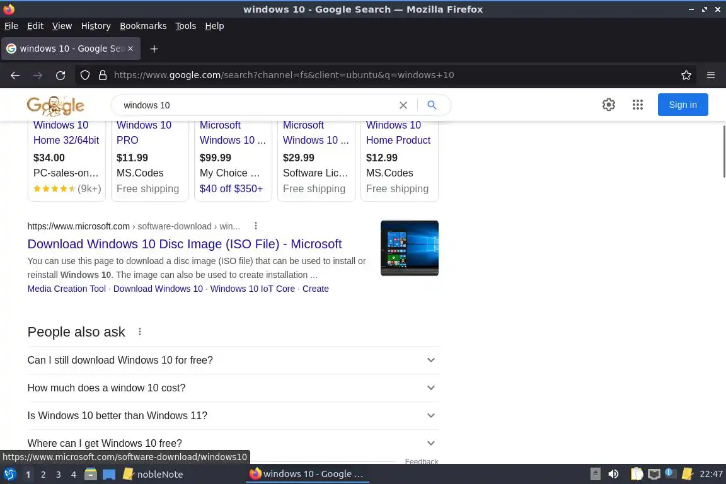Open the Firefox hamburger menu

(x=711, y=75)
